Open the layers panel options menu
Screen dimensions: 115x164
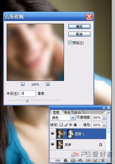pyautogui.click(x=108, y=113)
